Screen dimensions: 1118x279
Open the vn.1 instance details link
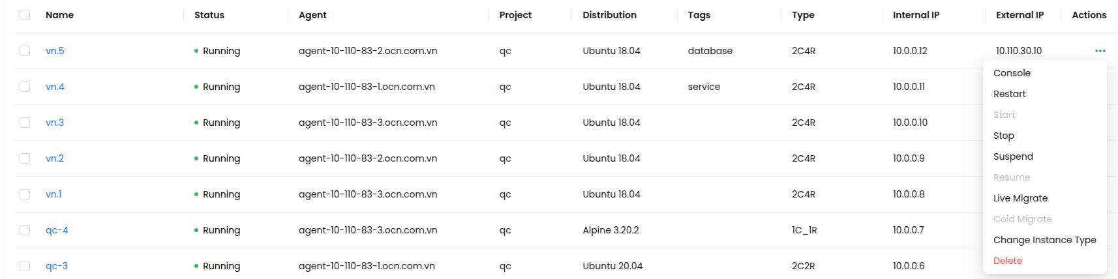(x=53, y=194)
